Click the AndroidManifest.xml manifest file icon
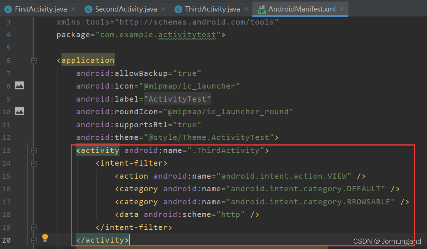 [x=261, y=9]
